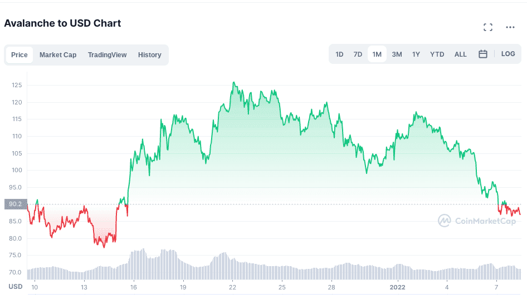The image size is (527, 295).
Task: Switch to the Market Cap tab
Action: coord(58,55)
